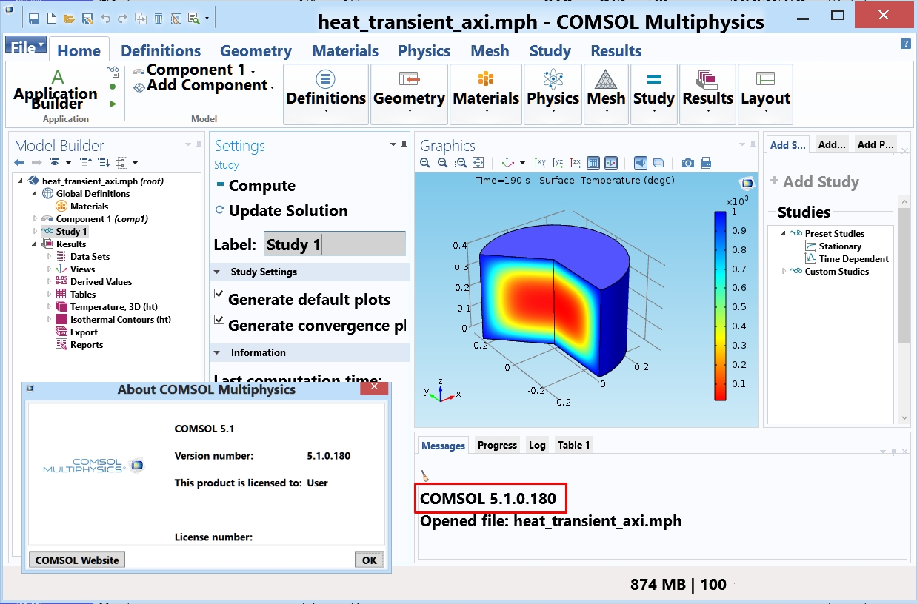Viewport: 917px width, 604px height.
Task: Click the Label field containing Study 1
Action: (334, 244)
